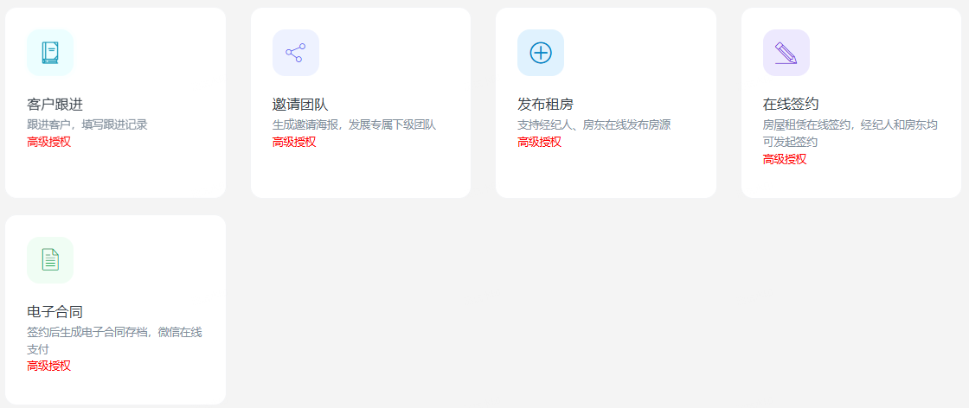Click 高级授权 label under 电子合同

pyautogui.click(x=48, y=366)
